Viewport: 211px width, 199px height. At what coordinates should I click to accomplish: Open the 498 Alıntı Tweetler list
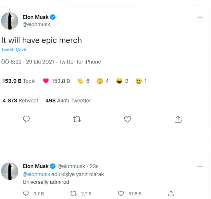coord(68,101)
